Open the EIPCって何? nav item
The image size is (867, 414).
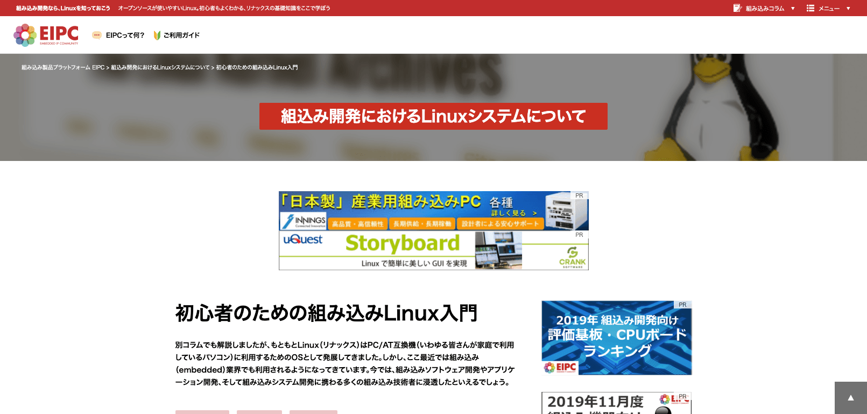pos(125,36)
